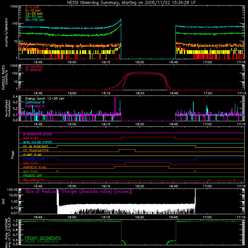Pick the cyan '50-100 keV' legend label
Viewport: 248px width, 248px height.
pyautogui.click(x=35, y=20)
